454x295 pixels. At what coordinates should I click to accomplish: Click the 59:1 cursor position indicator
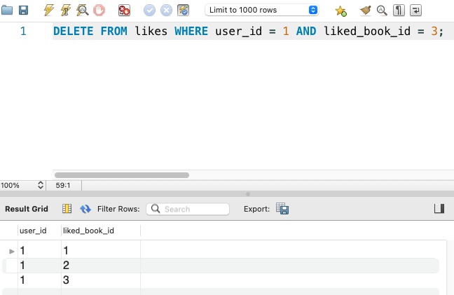[x=63, y=185]
